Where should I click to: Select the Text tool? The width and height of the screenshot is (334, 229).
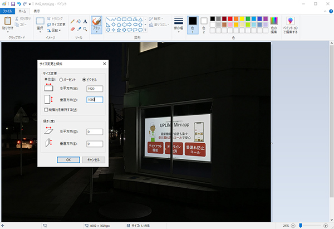coord(85,21)
